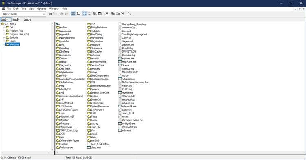The image size is (306, 160).
Task: Select the Fonts-adjacent DigitalLocker folder icon
Action: tap(58, 72)
